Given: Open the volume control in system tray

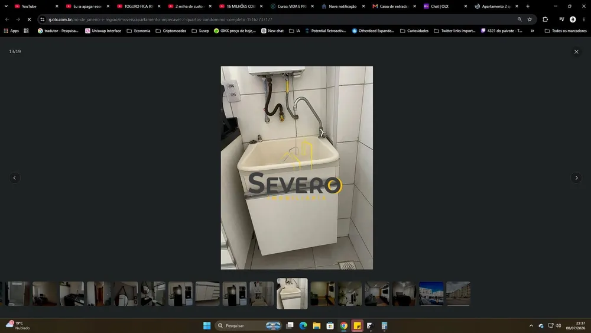Looking at the screenshot, I should coord(558,325).
